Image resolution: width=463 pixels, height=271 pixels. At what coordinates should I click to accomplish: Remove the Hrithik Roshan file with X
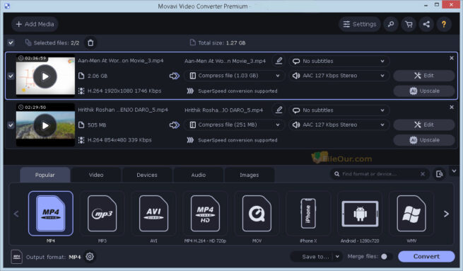point(452,107)
